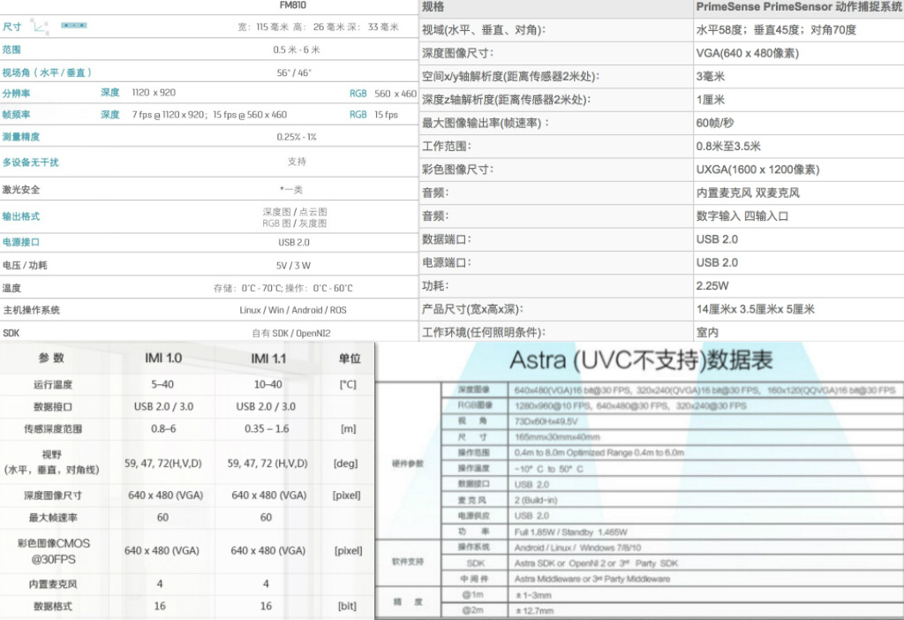904x620 pixels.
Task: Click the 内置麦克风 row label in IMI table
Action: click(x=52, y=585)
